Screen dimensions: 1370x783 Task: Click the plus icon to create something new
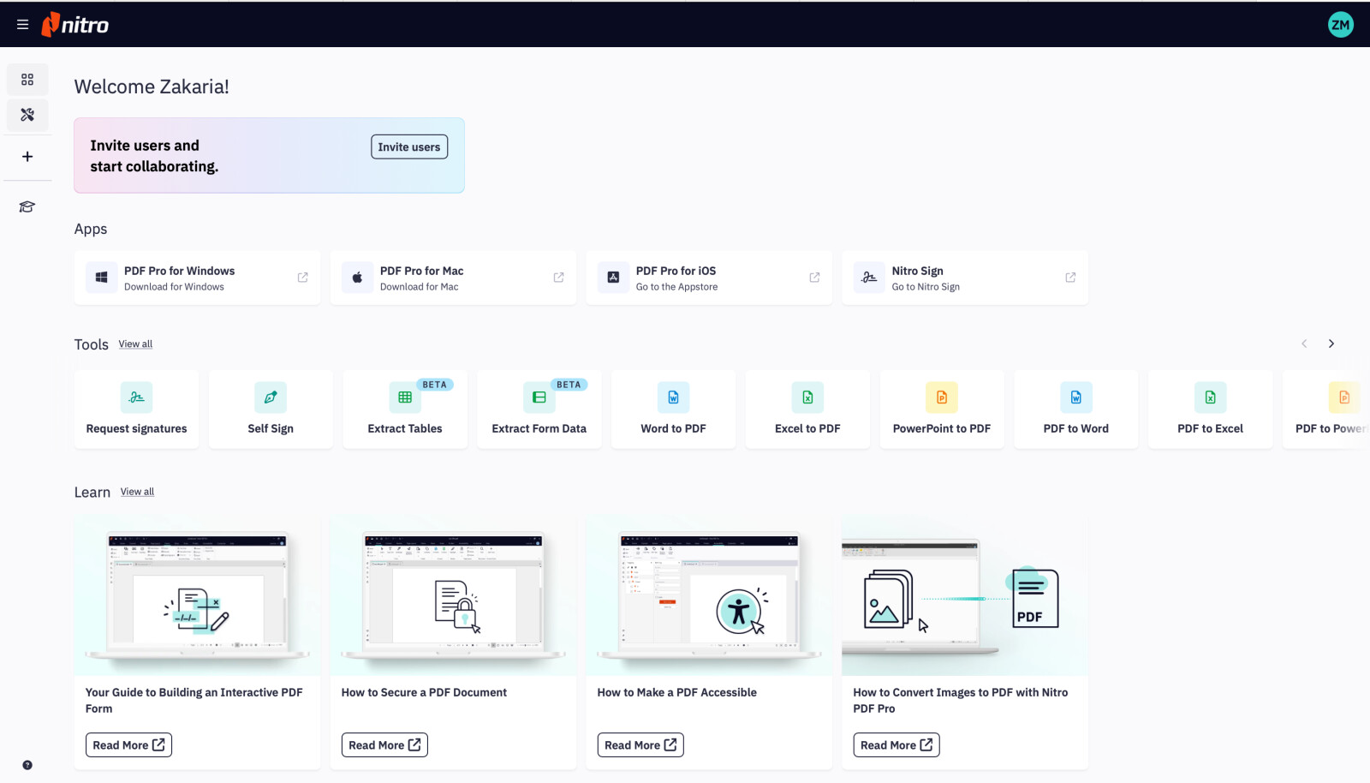click(x=27, y=157)
